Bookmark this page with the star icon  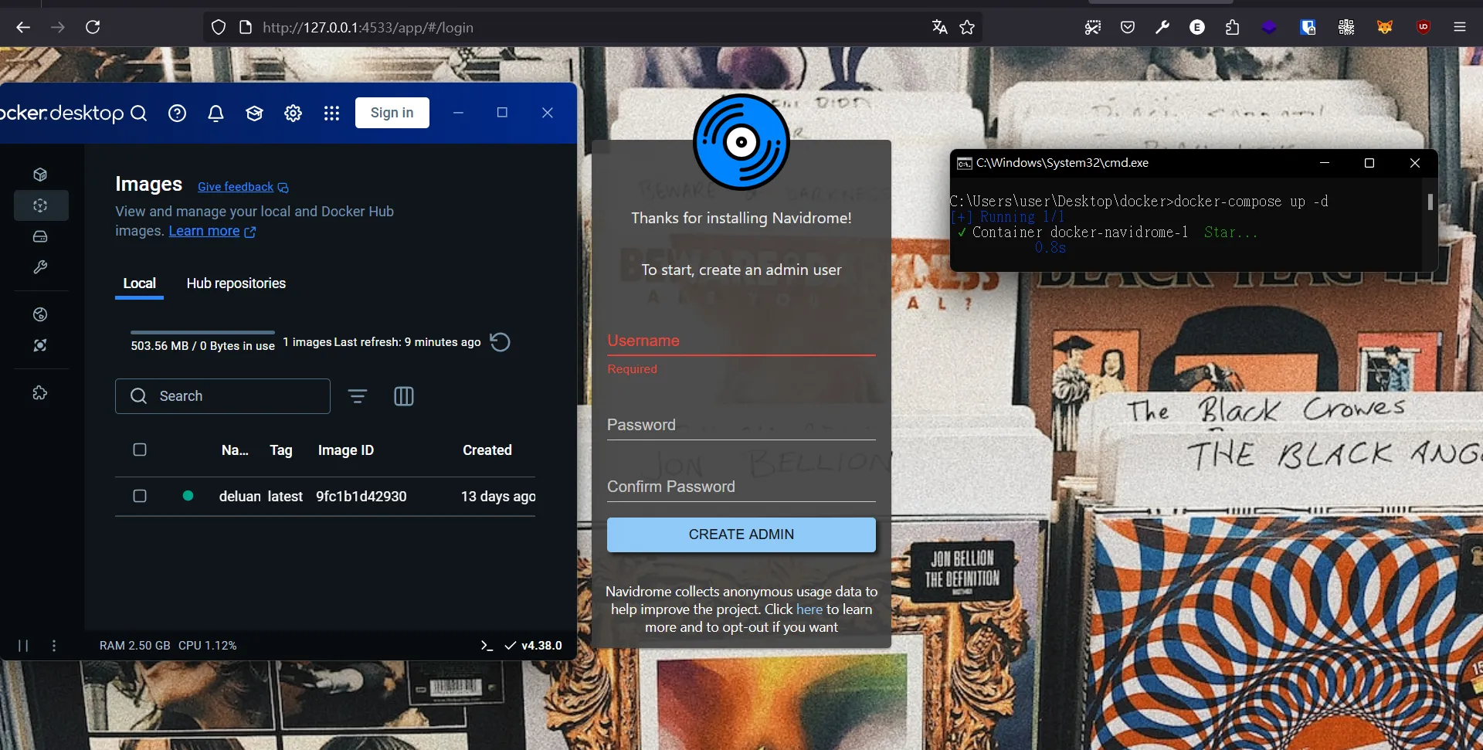(967, 27)
